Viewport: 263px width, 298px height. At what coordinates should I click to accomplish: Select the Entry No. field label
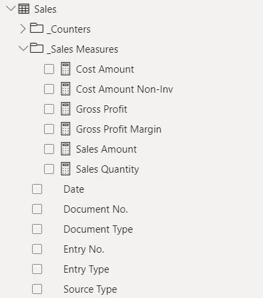coord(84,249)
